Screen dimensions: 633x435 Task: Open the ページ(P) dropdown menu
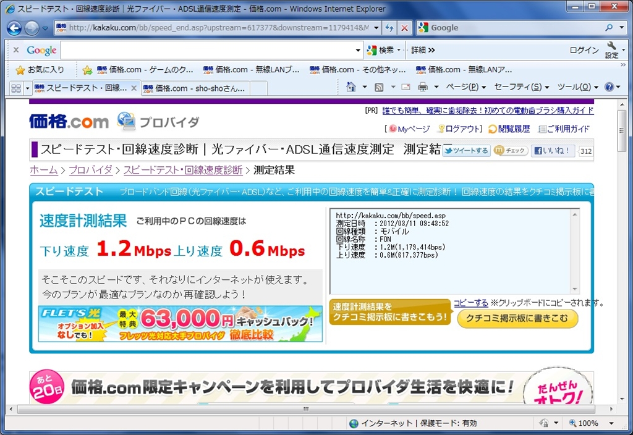coord(465,87)
